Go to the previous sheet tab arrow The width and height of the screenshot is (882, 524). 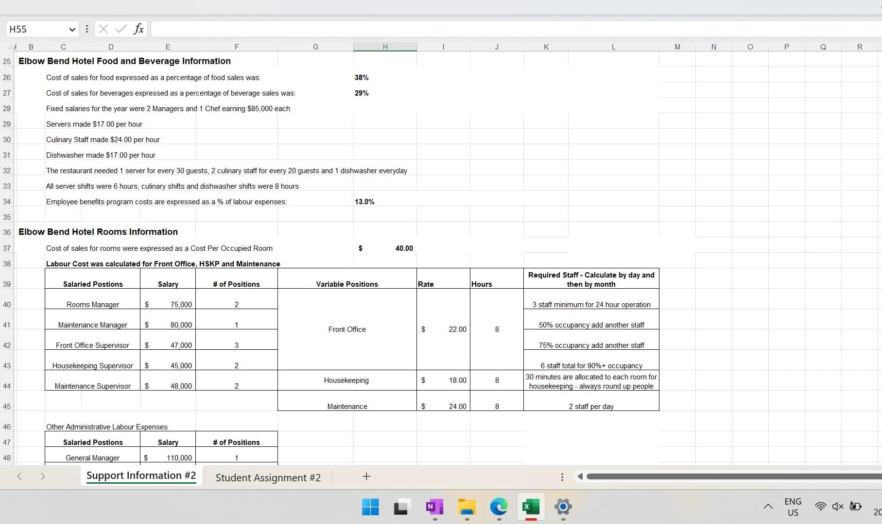(19, 476)
